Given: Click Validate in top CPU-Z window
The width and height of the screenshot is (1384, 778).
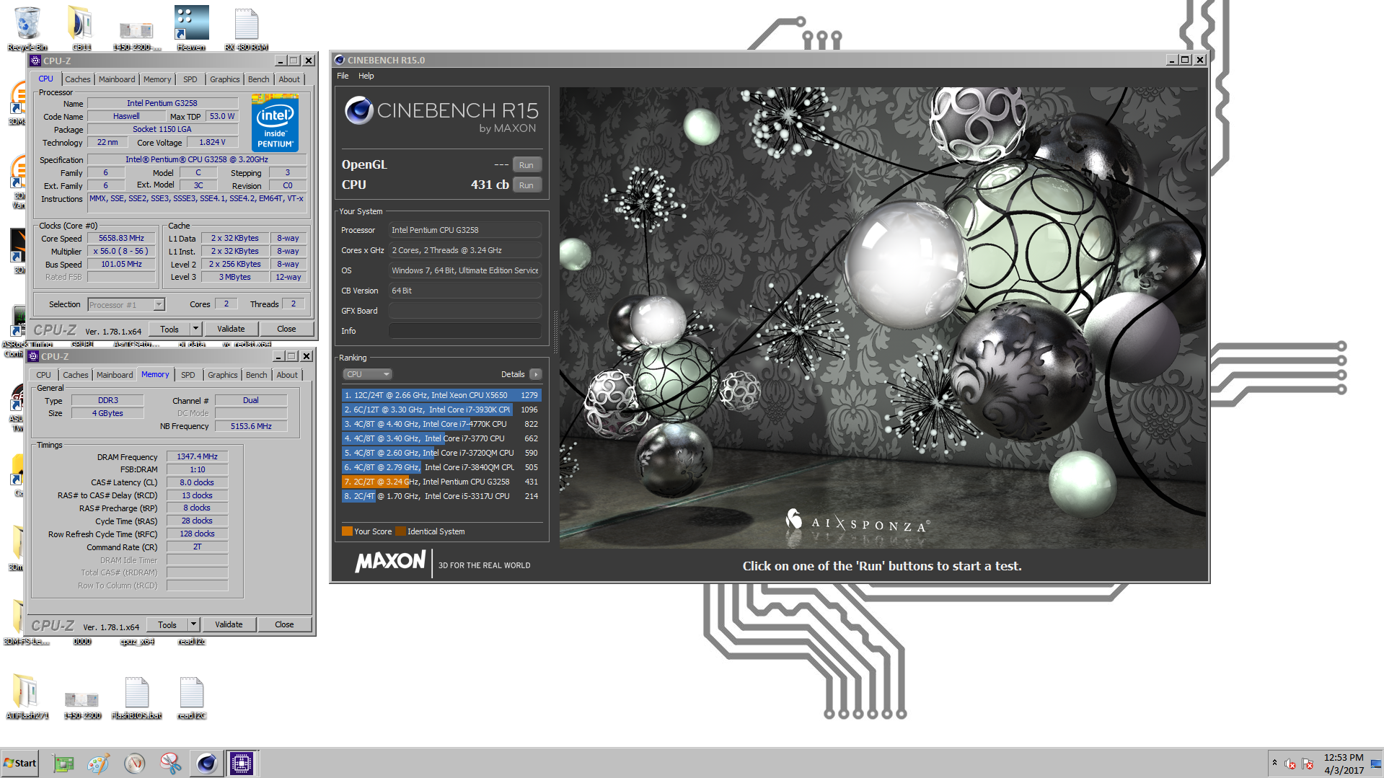Looking at the screenshot, I should [231, 329].
